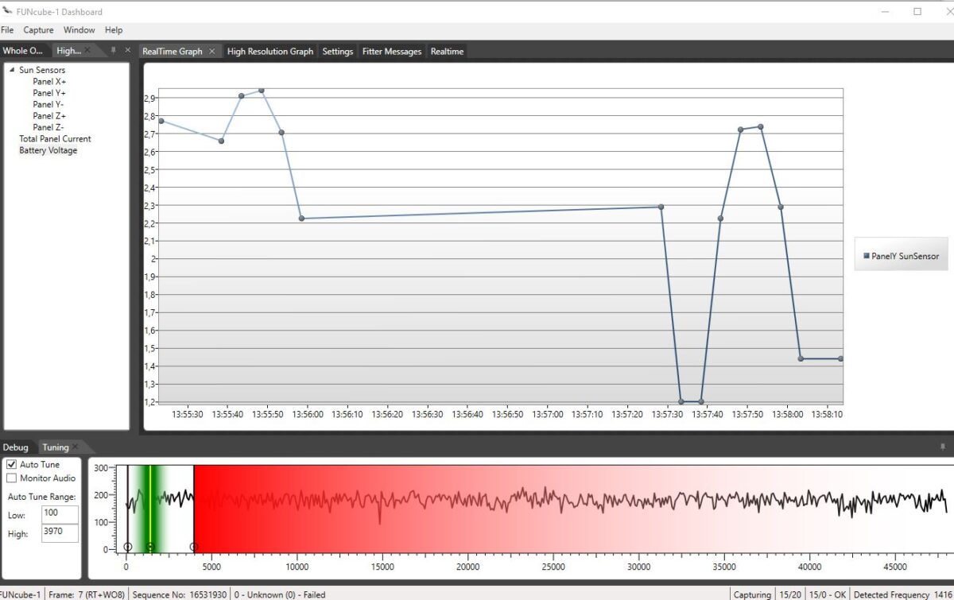
Task: Click the pushpin icon on the bottom tuning panel
Action: tap(942, 447)
